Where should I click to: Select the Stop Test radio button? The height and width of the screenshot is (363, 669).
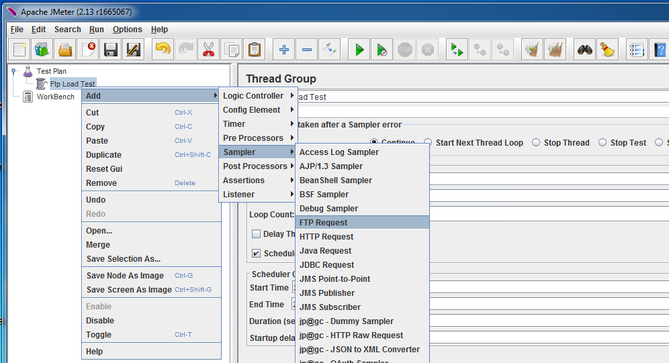[603, 143]
